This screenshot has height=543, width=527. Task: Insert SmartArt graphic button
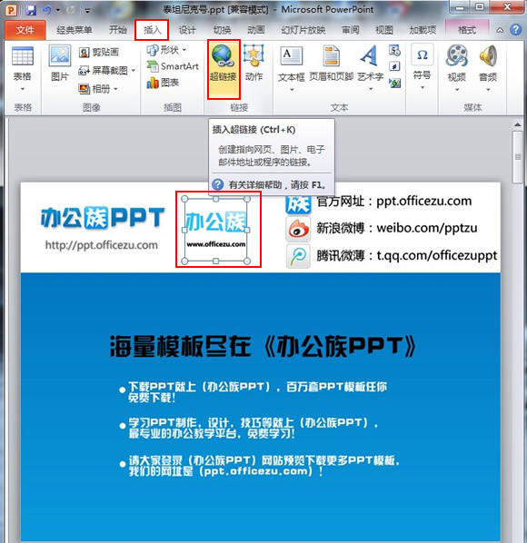tap(173, 66)
